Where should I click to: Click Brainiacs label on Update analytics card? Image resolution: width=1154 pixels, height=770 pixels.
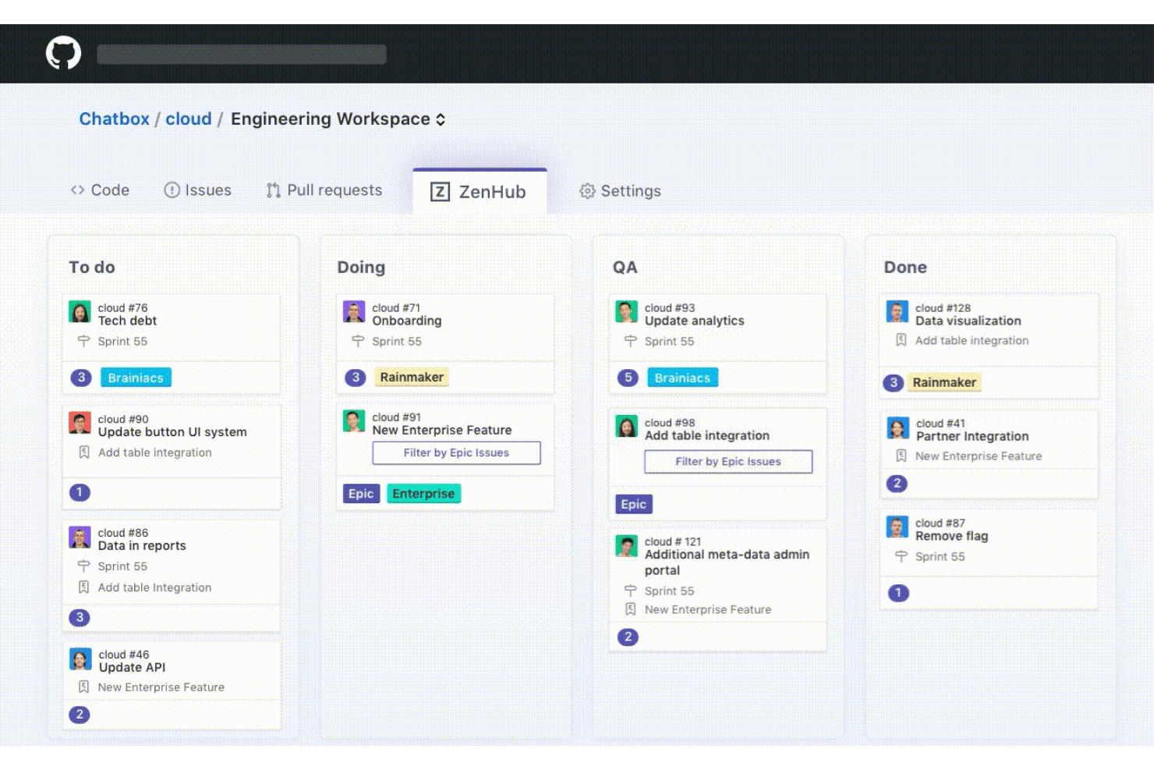click(x=682, y=378)
